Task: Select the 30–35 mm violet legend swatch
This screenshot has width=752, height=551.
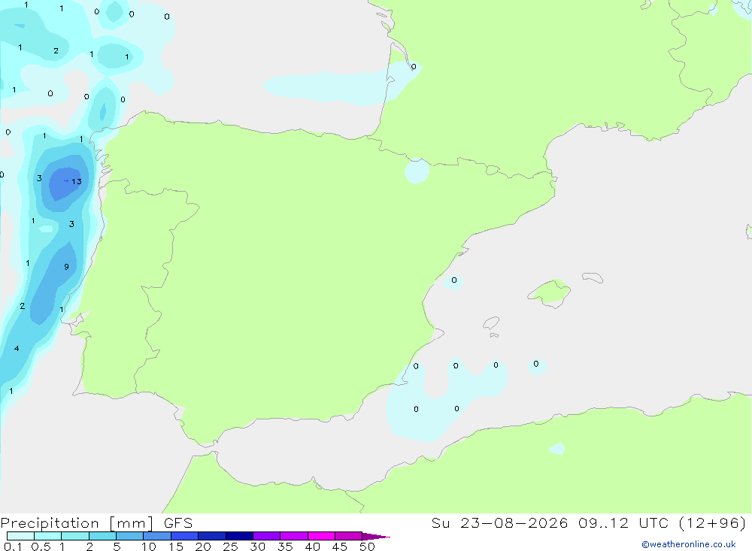Action: (267, 536)
